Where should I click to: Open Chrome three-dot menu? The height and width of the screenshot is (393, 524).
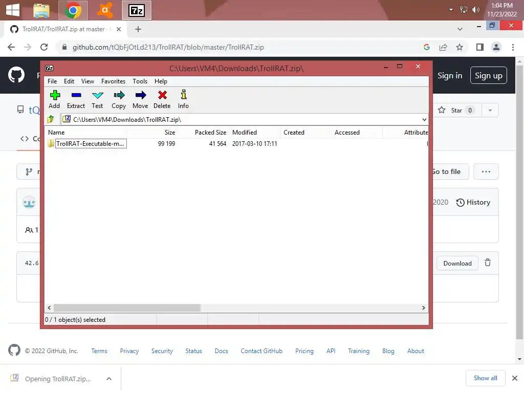click(513, 47)
